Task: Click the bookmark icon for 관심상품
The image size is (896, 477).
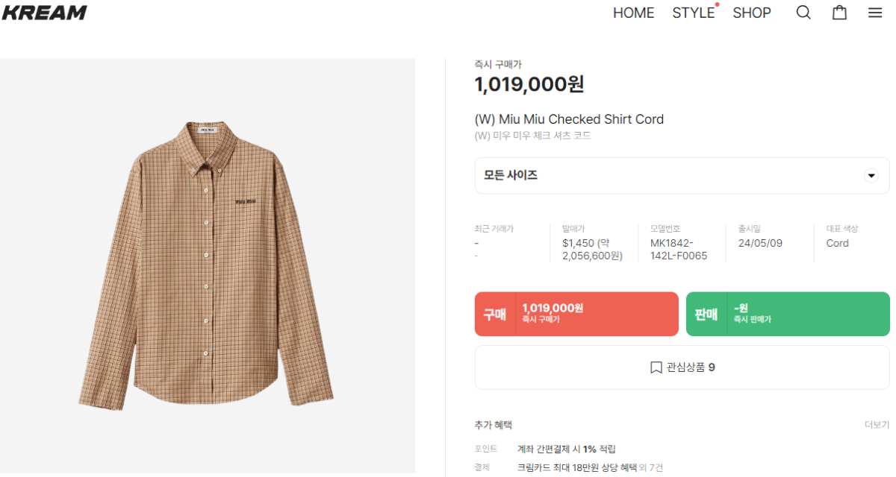Action: click(x=656, y=367)
